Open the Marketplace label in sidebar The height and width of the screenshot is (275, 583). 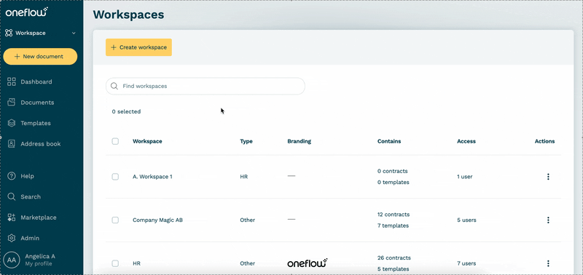tap(39, 218)
